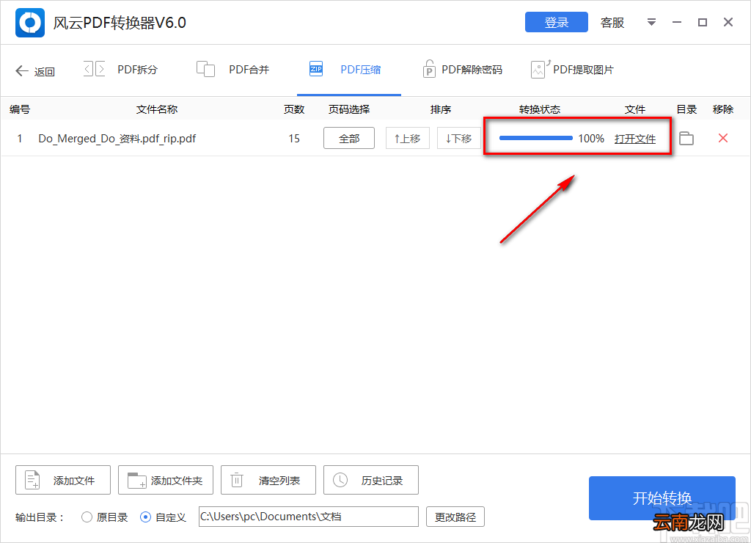This screenshot has height=543, width=751.
Task: Click the ZIP icon for PDF压缩
Action: [x=316, y=69]
